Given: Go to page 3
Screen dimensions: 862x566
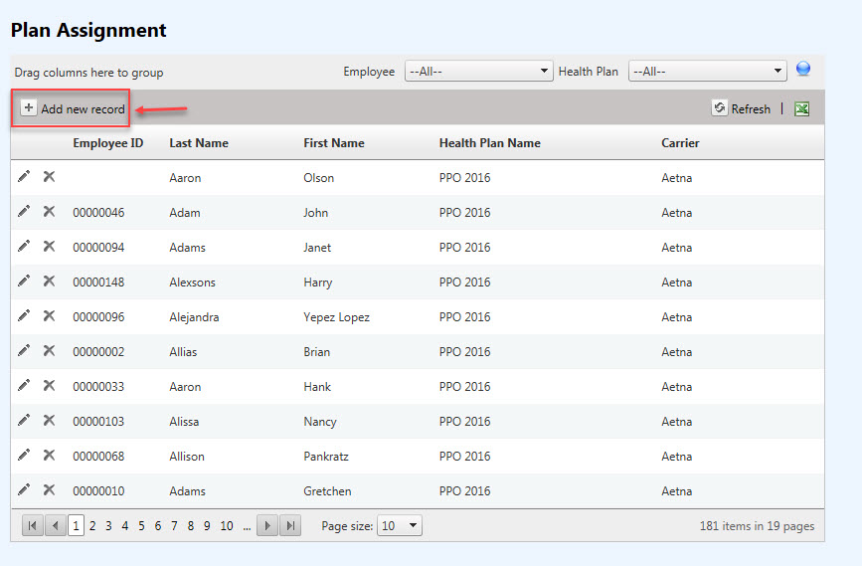Looking at the screenshot, I should point(108,526).
